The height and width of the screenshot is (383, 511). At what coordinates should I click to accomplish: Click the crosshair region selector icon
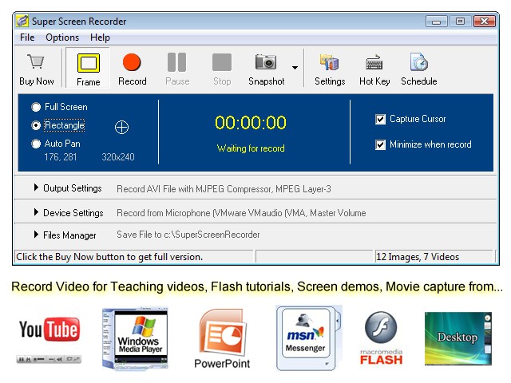pyautogui.click(x=121, y=127)
